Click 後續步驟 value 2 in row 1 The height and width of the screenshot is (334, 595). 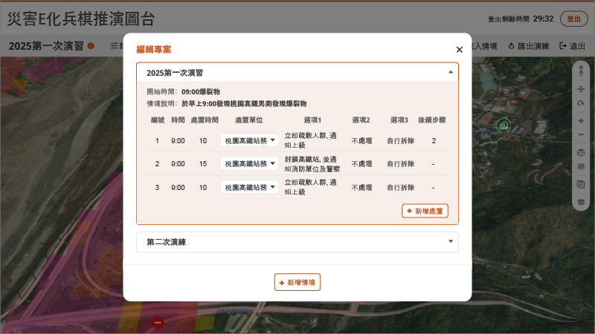(x=434, y=141)
